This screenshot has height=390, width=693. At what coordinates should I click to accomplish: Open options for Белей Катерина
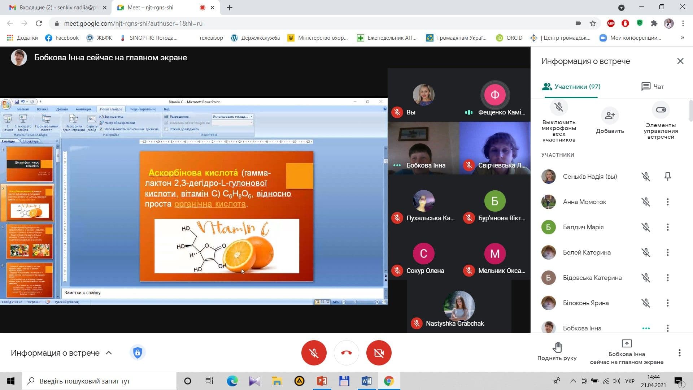click(x=667, y=252)
